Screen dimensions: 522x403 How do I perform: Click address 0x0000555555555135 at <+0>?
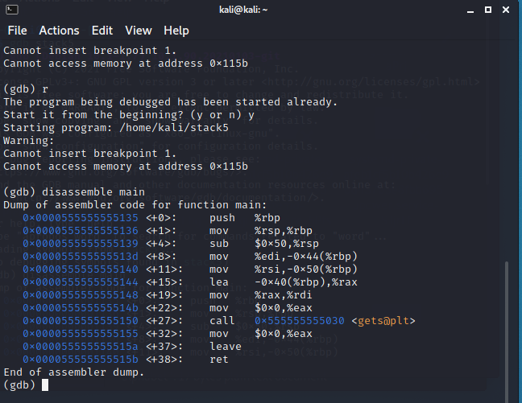click(81, 218)
